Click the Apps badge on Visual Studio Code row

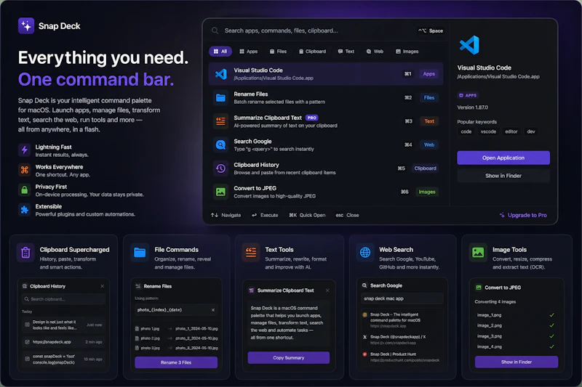tap(429, 74)
